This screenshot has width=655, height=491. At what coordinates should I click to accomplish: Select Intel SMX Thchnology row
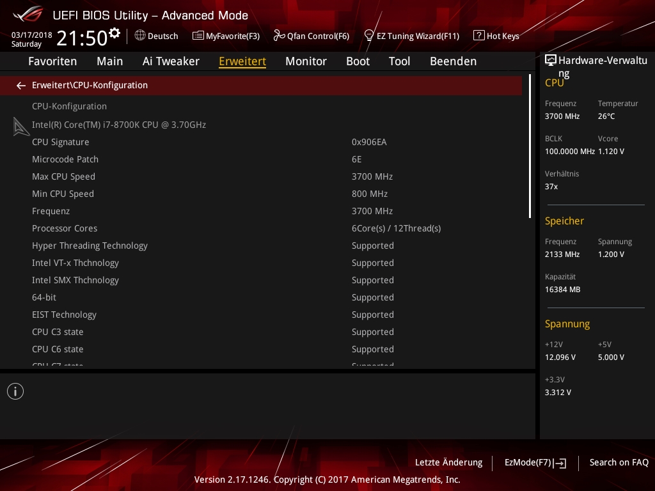(261, 280)
